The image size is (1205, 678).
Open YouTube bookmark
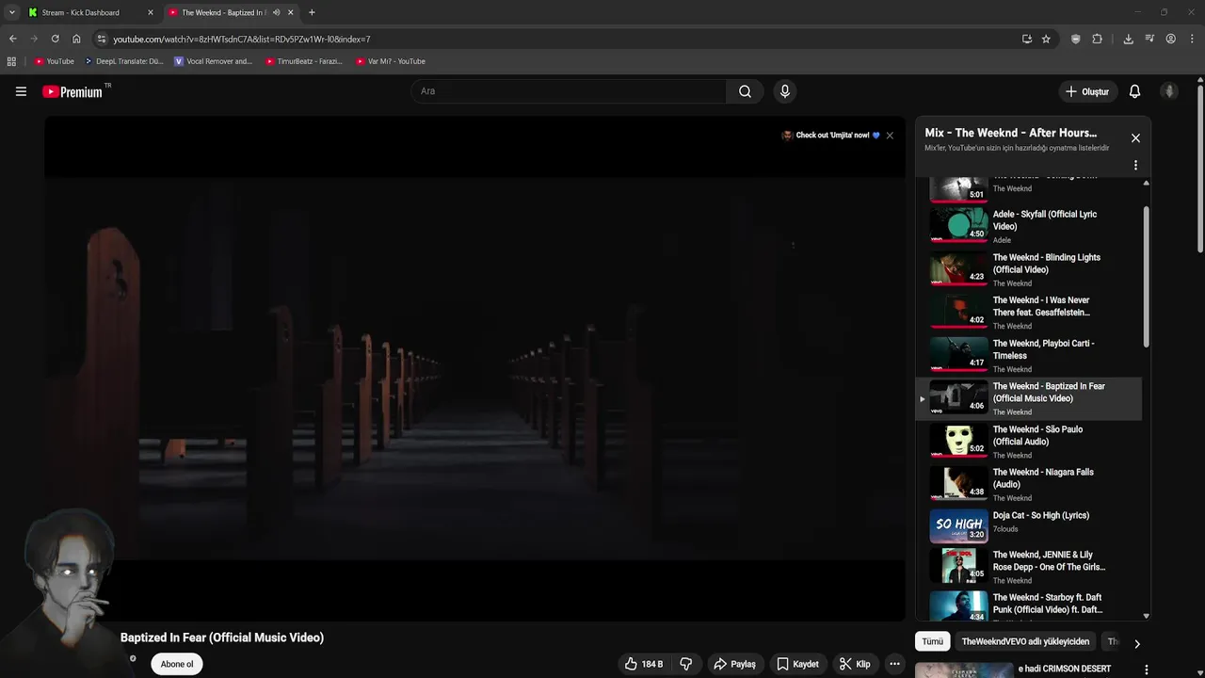(55, 61)
